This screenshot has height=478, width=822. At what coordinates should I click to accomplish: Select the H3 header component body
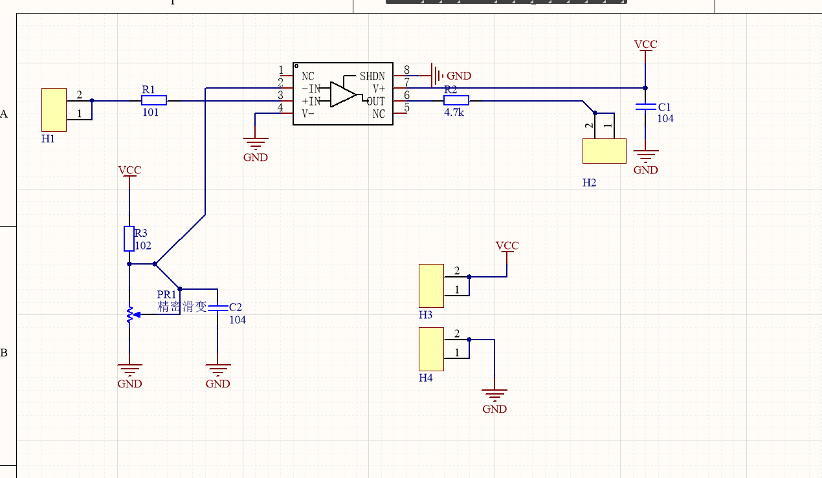click(x=431, y=285)
